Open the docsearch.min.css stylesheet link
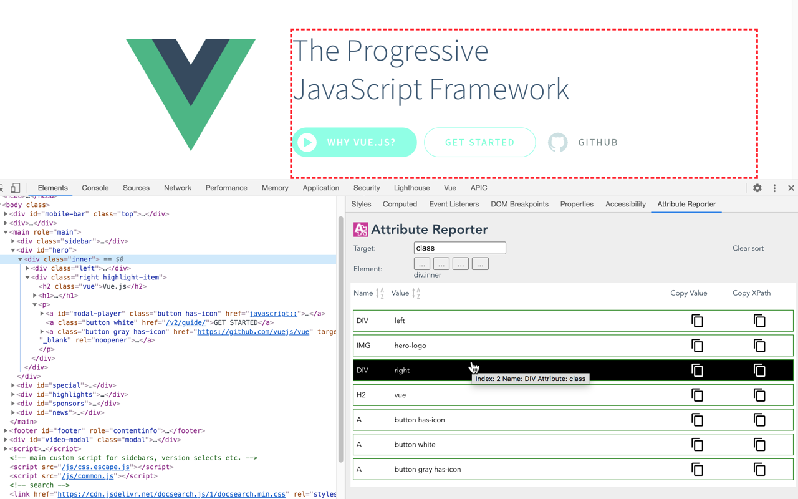The image size is (798, 499). click(x=171, y=494)
